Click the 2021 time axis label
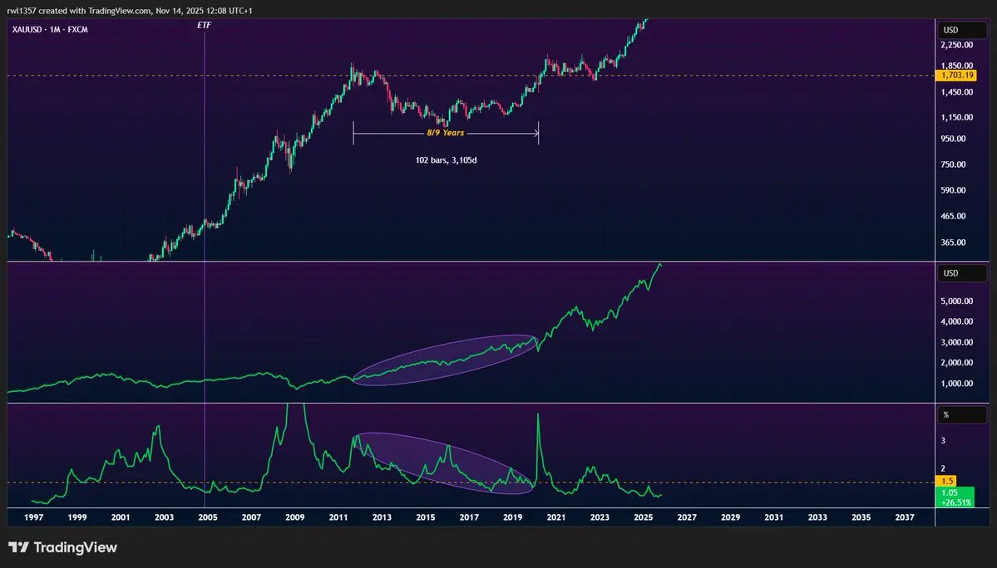Screen dimensions: 997x568 (555, 517)
